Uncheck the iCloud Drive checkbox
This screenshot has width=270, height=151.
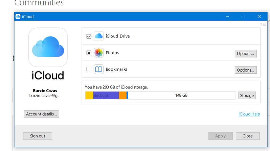[89, 36]
